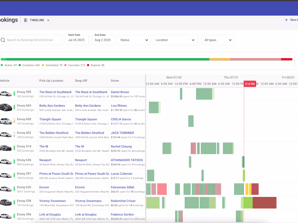Open The Reed at Southbank pick-up link
298x223 pixels.
coord(55,92)
